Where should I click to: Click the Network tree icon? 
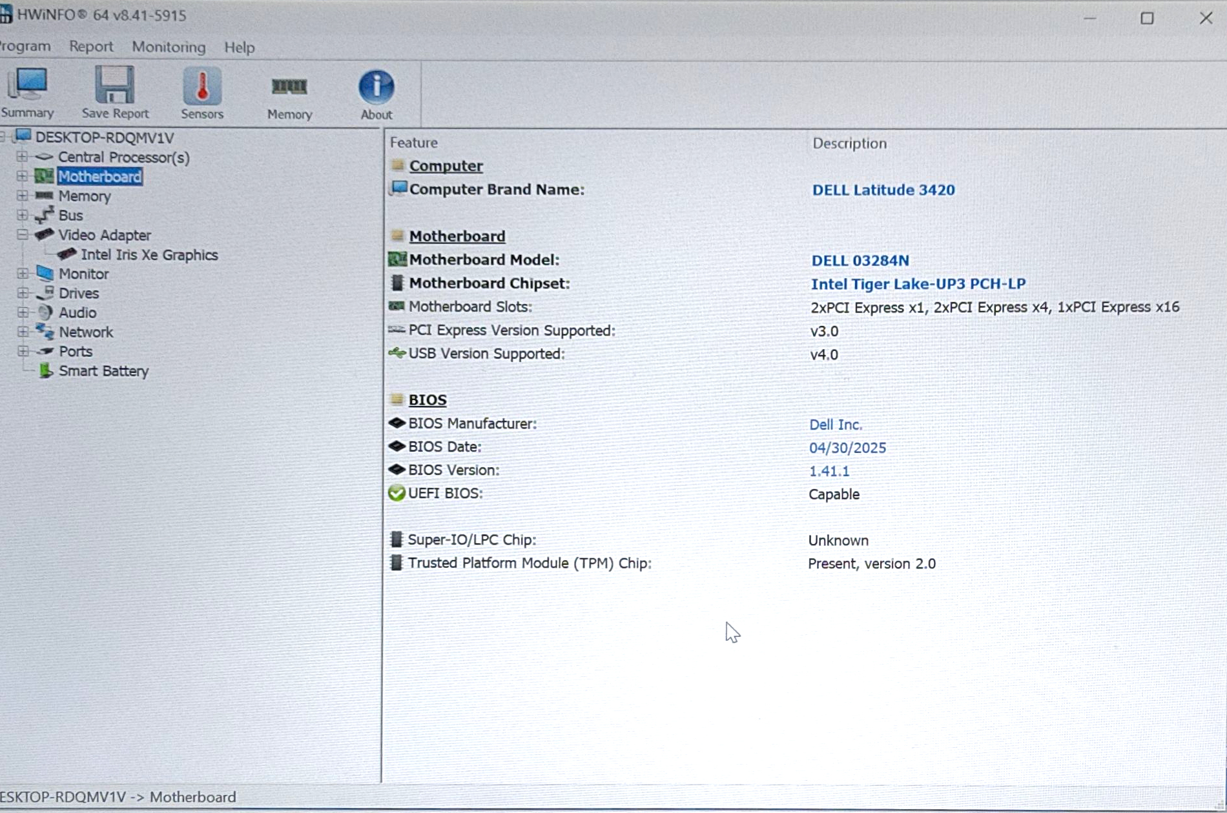45,332
